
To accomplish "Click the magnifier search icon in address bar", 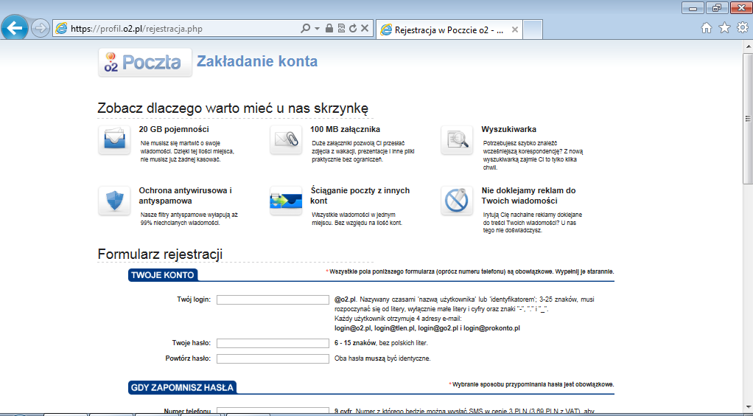I will point(305,29).
